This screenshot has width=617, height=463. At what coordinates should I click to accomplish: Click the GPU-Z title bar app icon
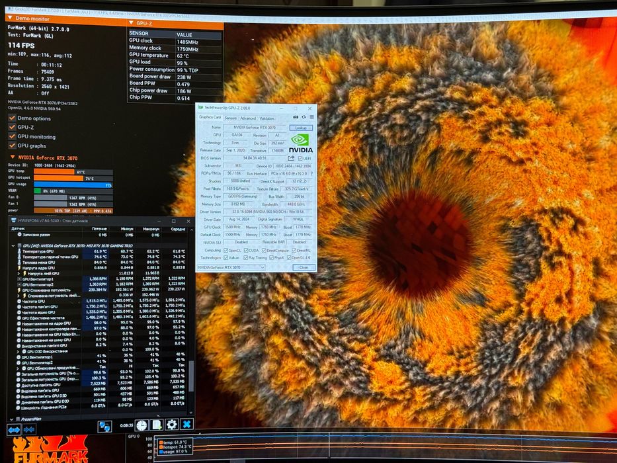pyautogui.click(x=200, y=107)
